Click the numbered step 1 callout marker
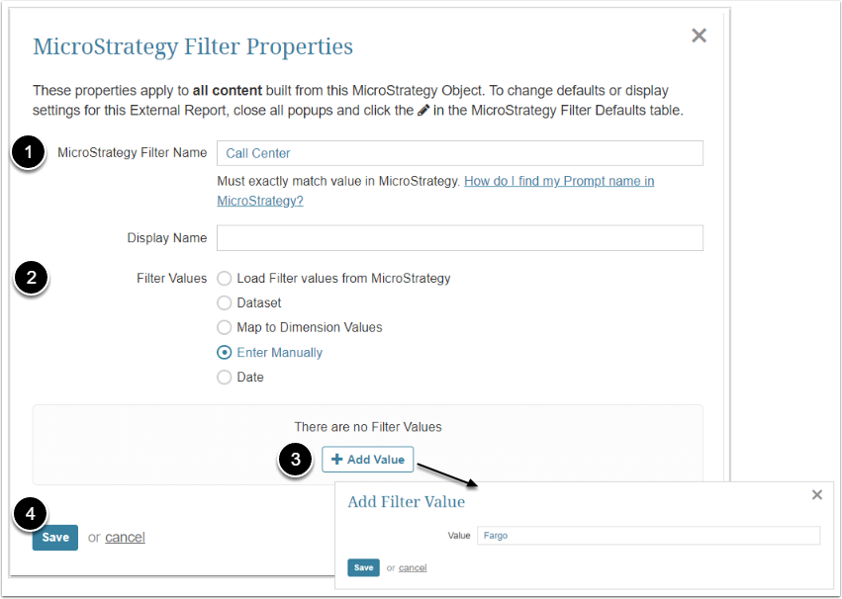 32,152
